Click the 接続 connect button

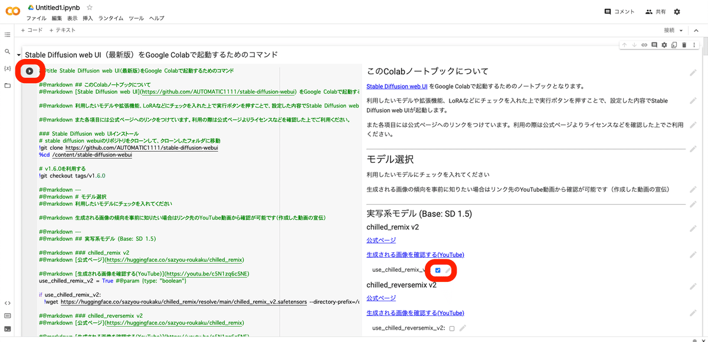[x=669, y=30]
